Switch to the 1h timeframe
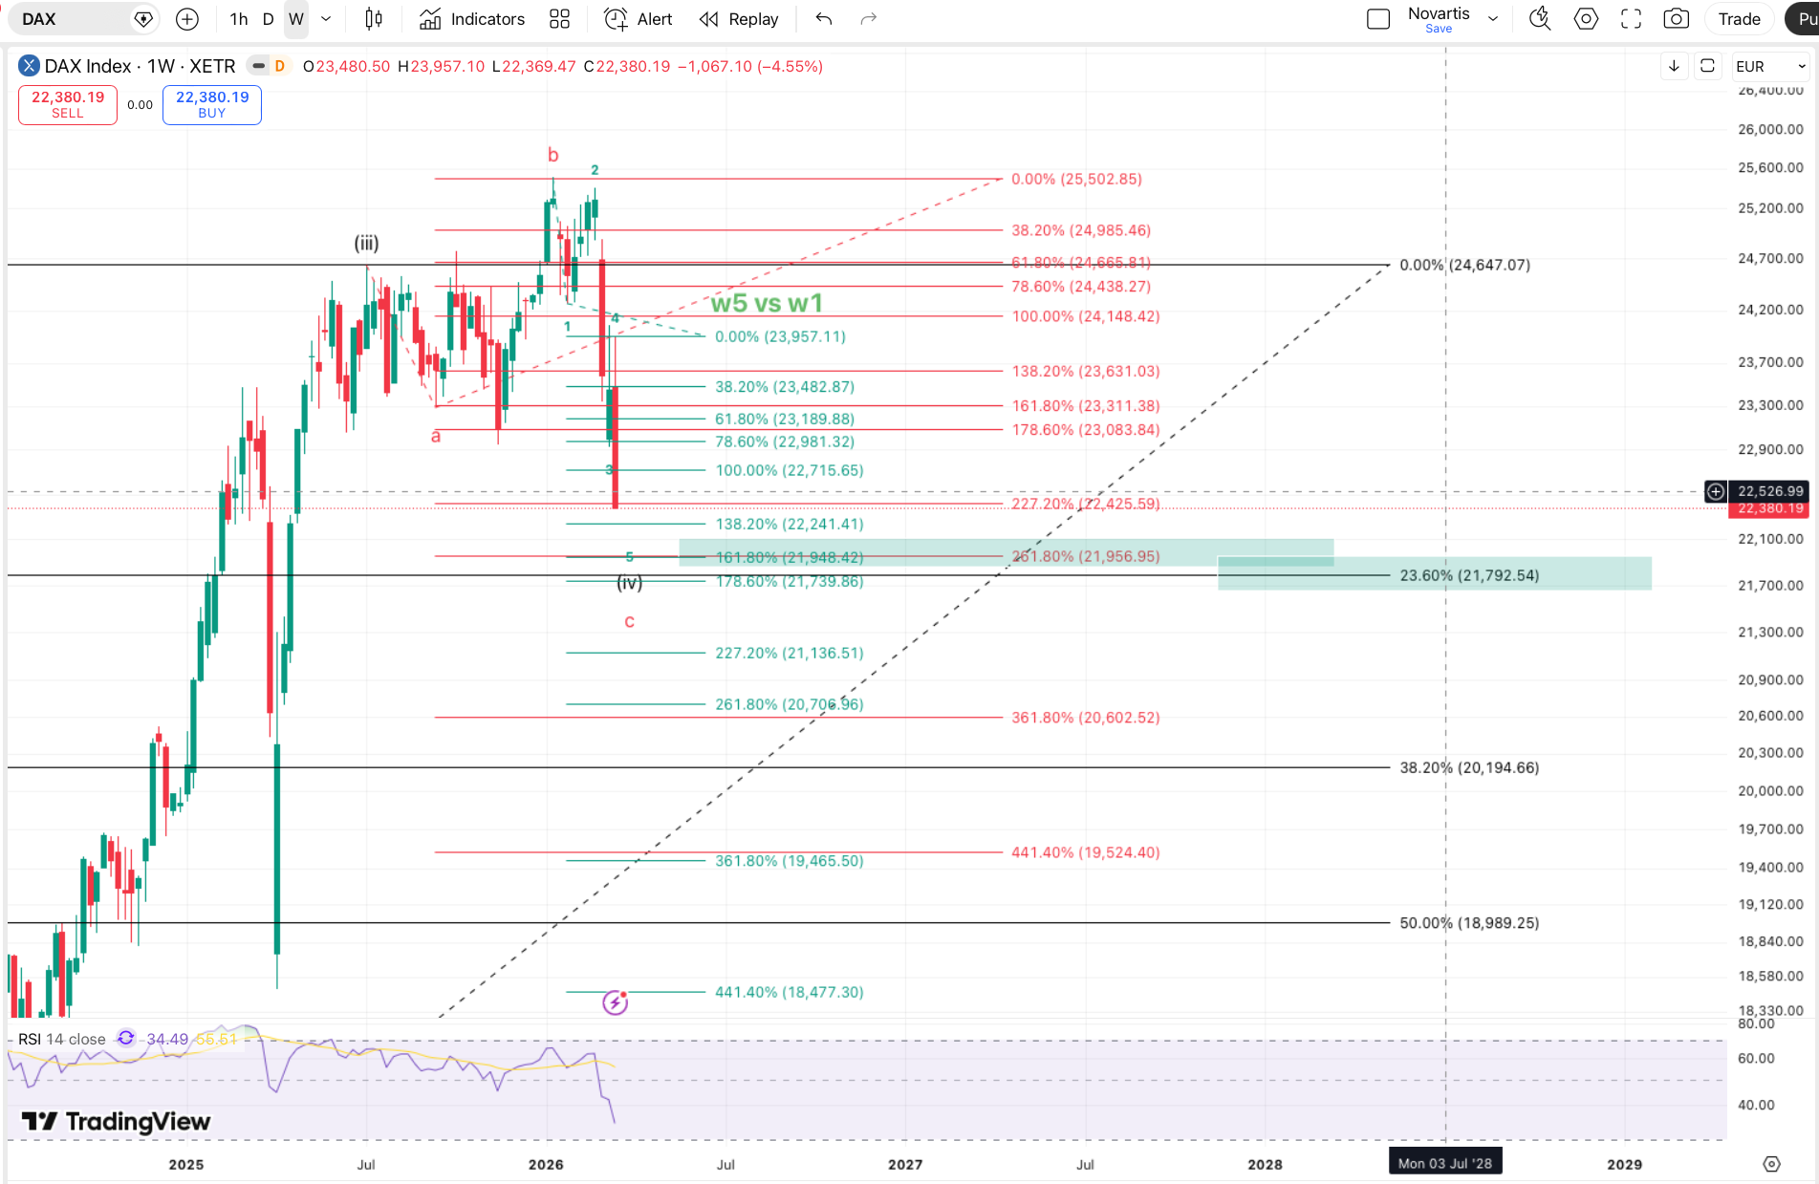1819x1184 pixels. point(239,19)
